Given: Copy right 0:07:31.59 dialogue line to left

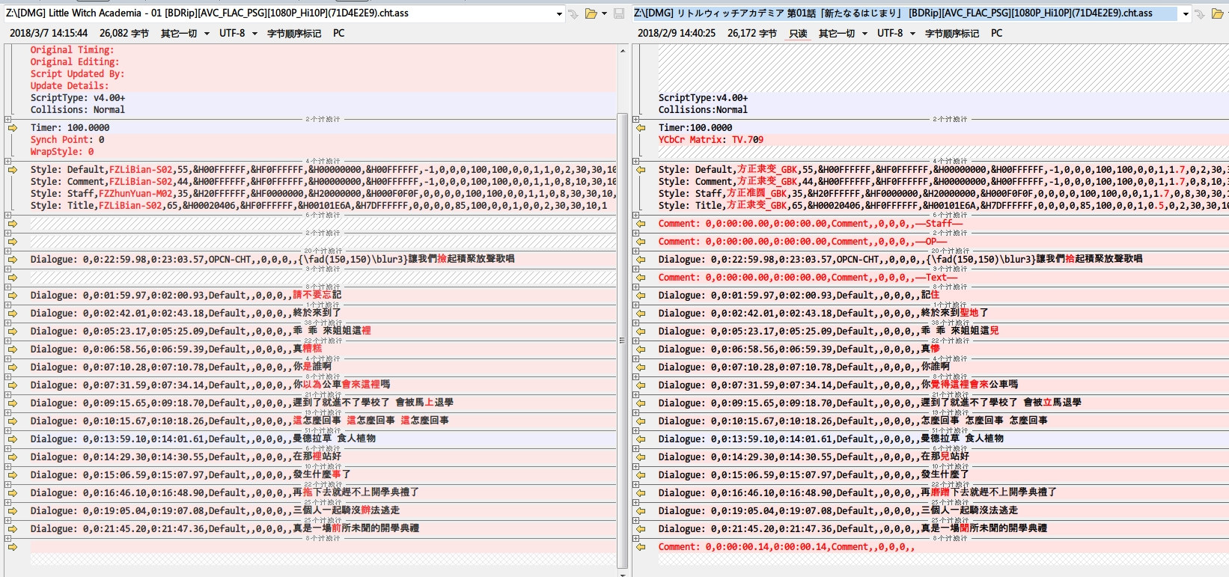Looking at the screenshot, I should pos(641,385).
